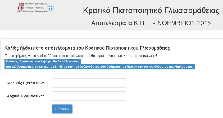Click the blue Greek cross emblem
Screen dimensions: 223x118
51,8
